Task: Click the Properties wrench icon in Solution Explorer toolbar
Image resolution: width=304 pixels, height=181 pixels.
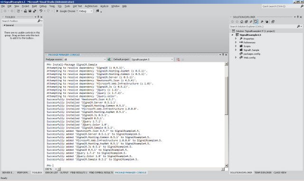Action: (262, 22)
